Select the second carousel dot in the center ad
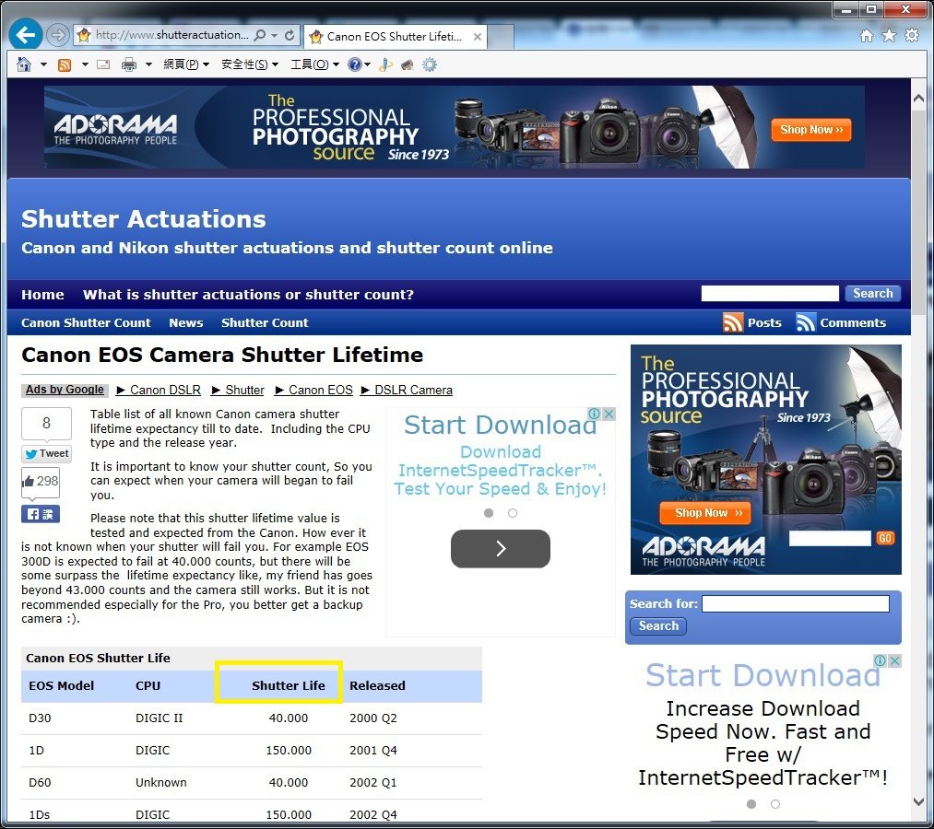The width and height of the screenshot is (934, 829). pos(513,513)
